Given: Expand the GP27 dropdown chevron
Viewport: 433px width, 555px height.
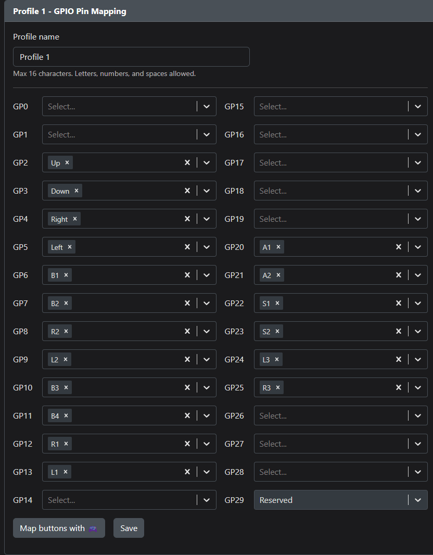Looking at the screenshot, I should 418,444.
